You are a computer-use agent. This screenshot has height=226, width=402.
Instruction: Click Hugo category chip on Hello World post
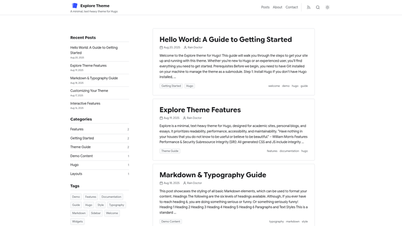(x=189, y=86)
